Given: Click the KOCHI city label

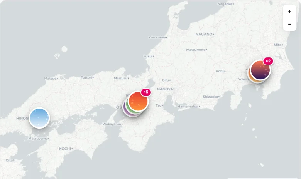Looking at the screenshot, I should [x=65, y=149].
